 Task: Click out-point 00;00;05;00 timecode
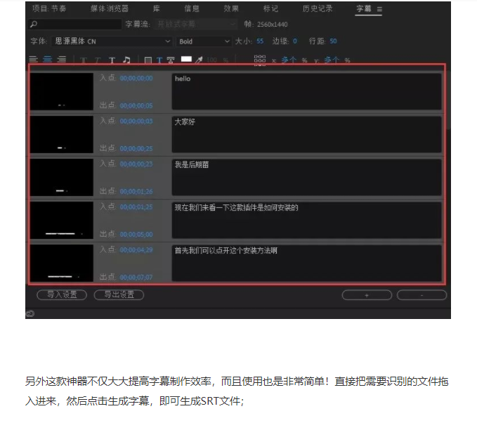click(x=136, y=234)
